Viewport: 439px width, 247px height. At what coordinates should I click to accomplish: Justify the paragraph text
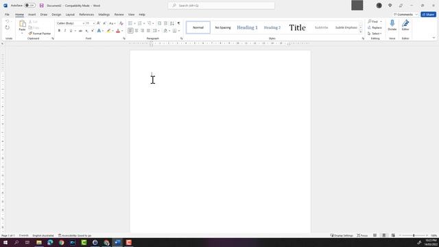(148, 30)
